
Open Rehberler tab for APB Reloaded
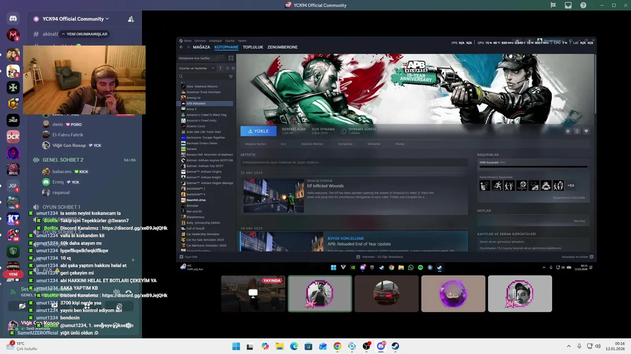(374, 144)
